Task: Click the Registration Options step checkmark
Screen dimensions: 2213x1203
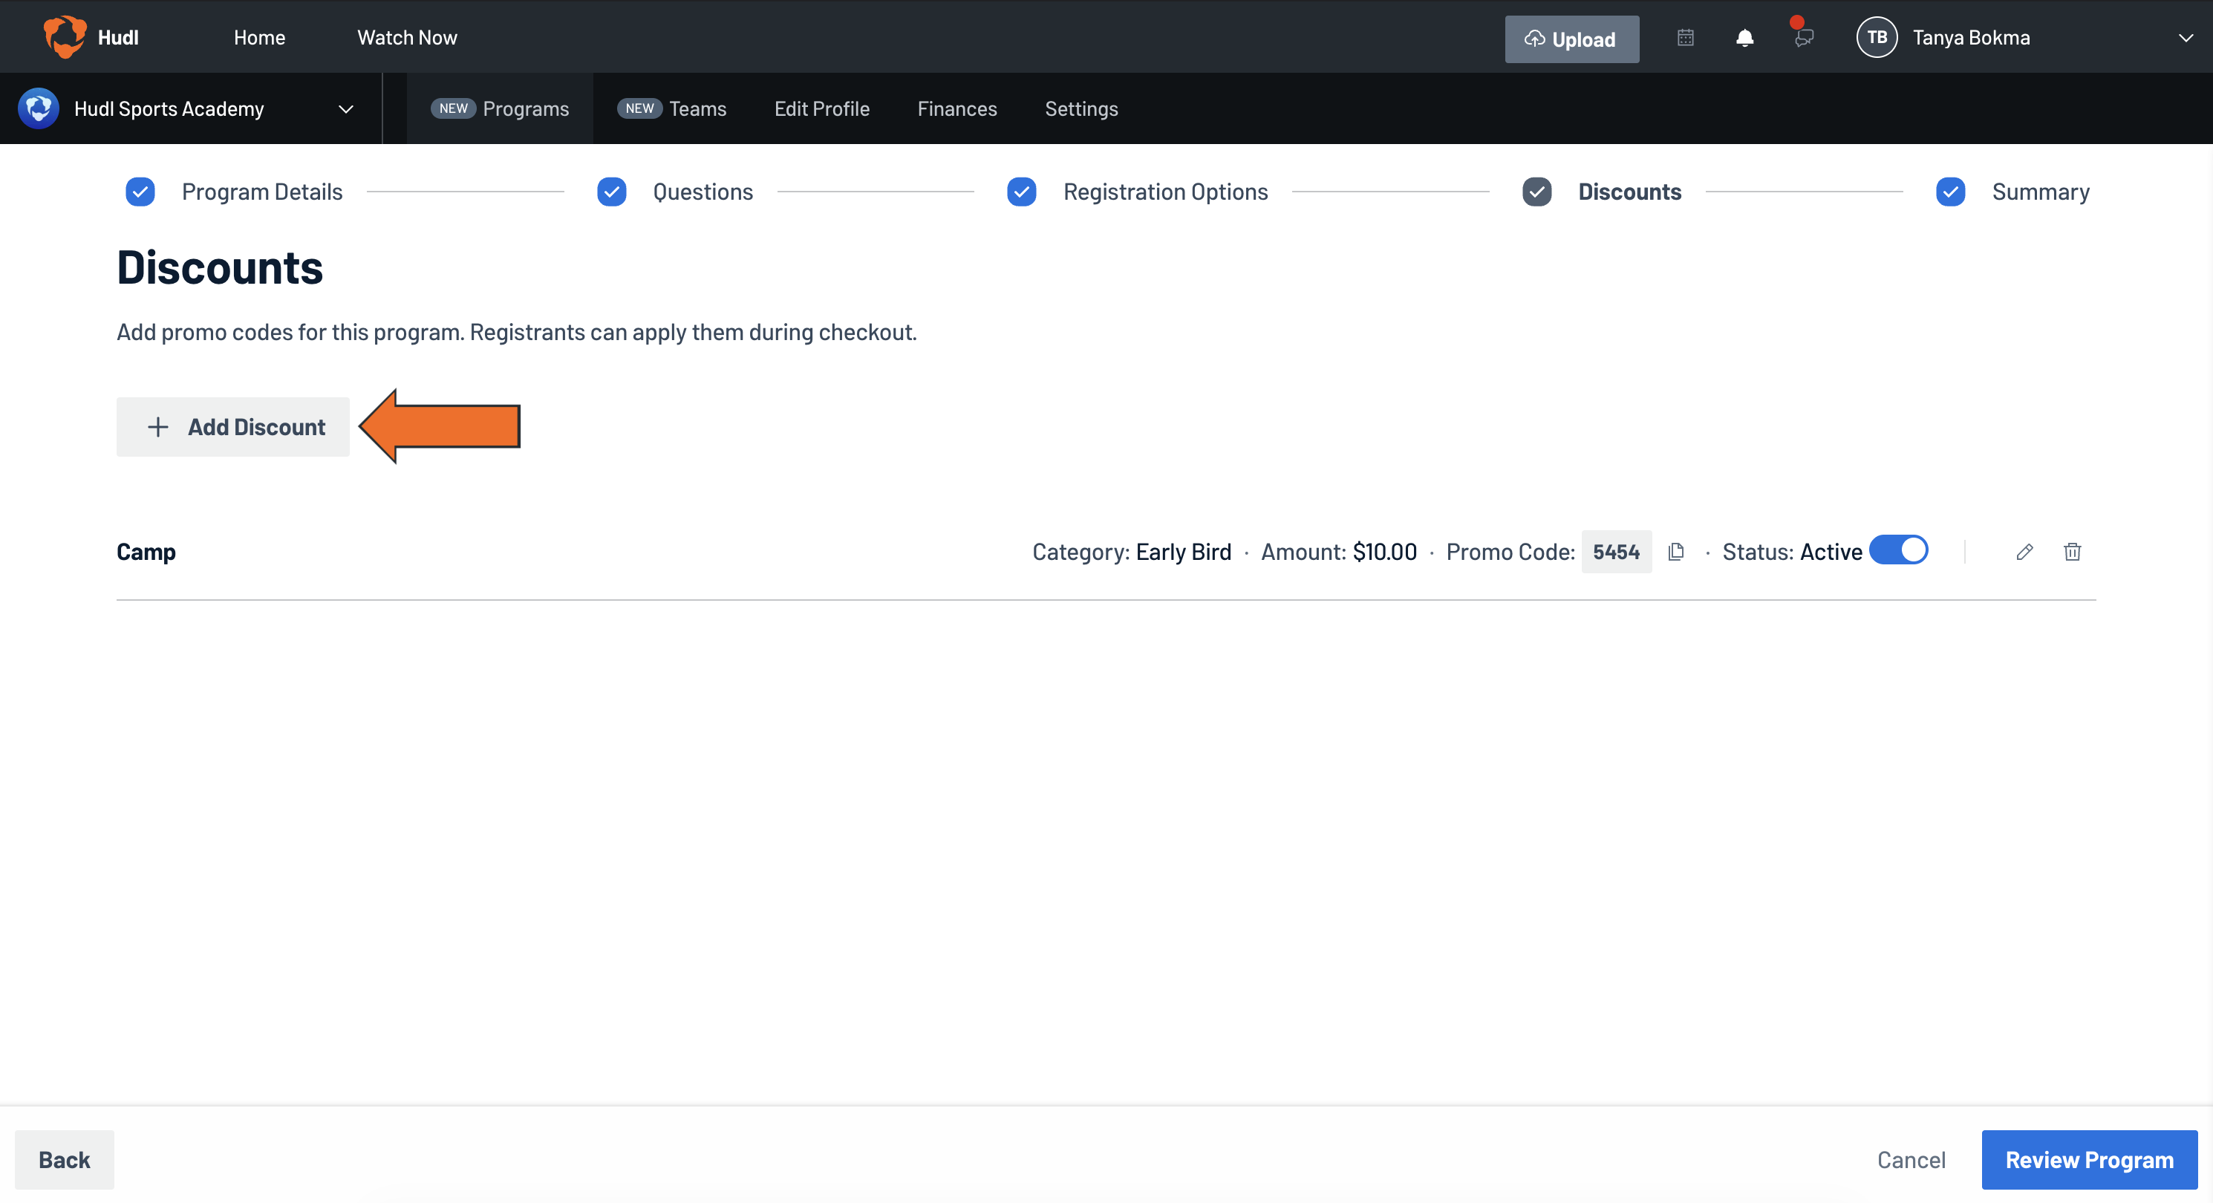Action: tap(1021, 192)
